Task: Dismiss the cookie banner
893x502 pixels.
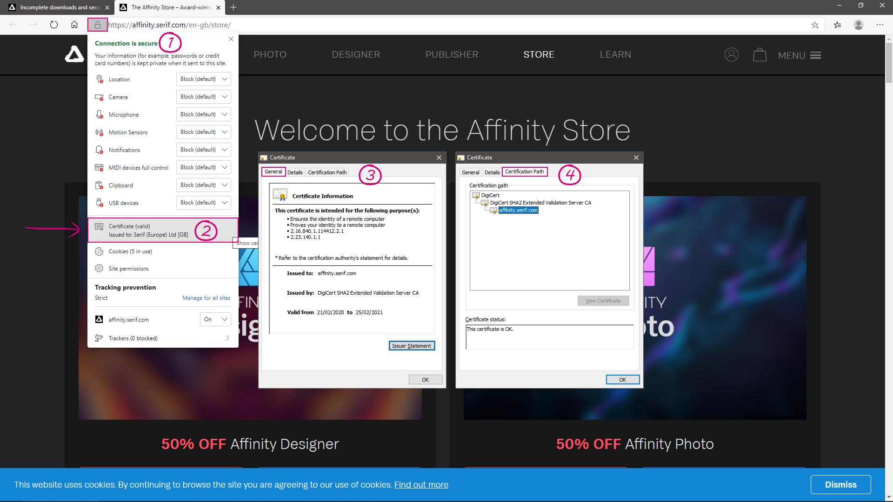Action: pos(841,485)
